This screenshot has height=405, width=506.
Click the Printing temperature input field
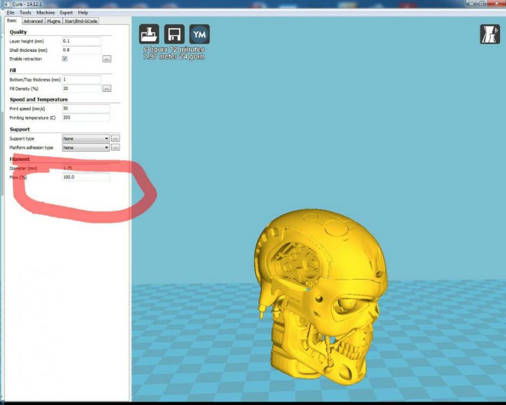[x=85, y=118]
